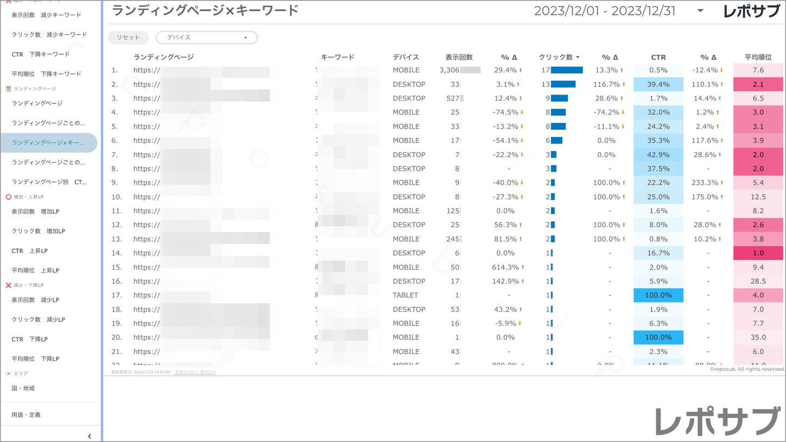Open クリック数 増加LP page
Image resolution: width=786 pixels, height=442 pixels.
(x=38, y=231)
